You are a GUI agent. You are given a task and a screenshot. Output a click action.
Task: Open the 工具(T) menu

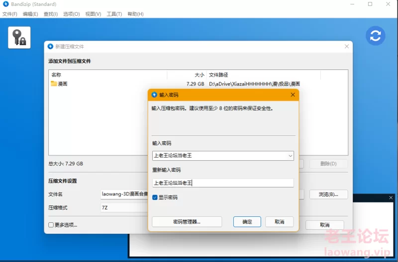[x=114, y=14]
